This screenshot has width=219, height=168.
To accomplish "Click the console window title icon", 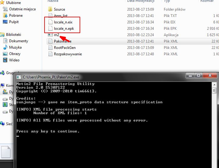I will [x=19, y=77].
